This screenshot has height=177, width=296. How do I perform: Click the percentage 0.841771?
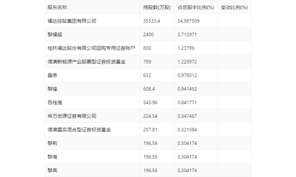(187, 102)
